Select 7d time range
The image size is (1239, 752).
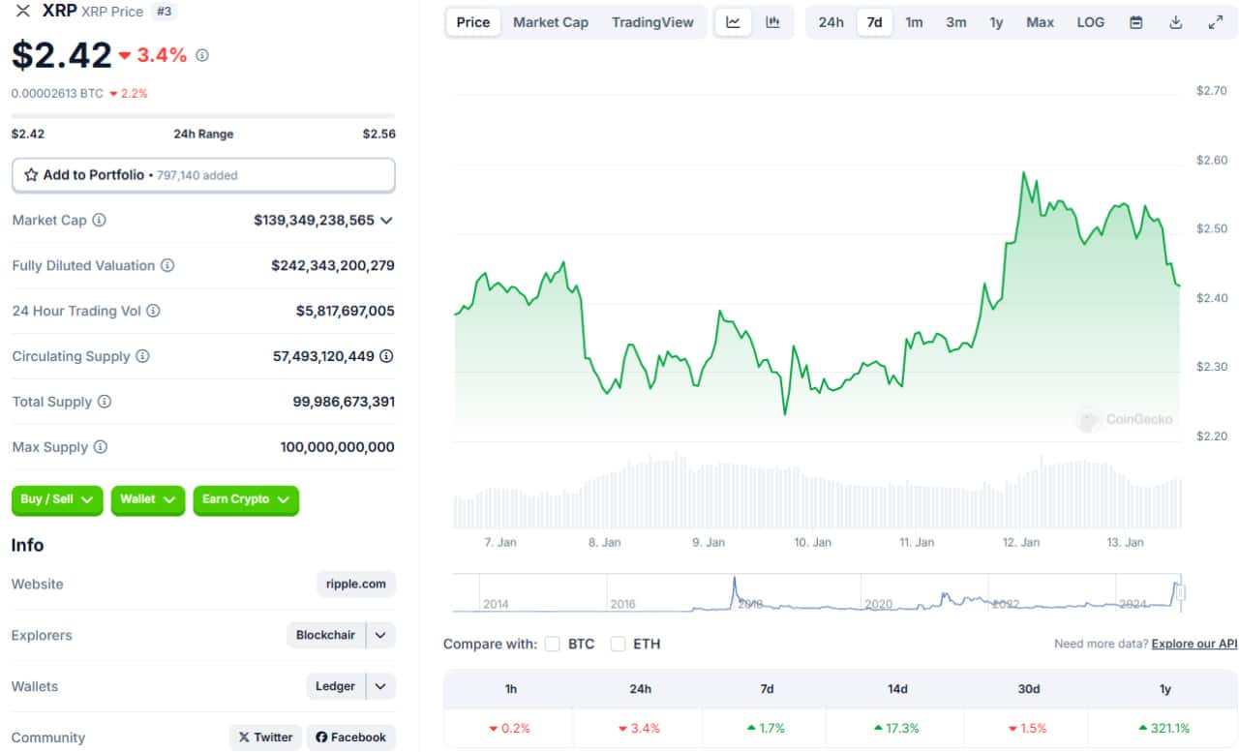[x=875, y=22]
